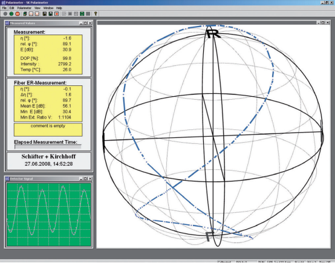335x263 pixels.
Task: Close the Poincaré sphere window
Action: point(328,22)
